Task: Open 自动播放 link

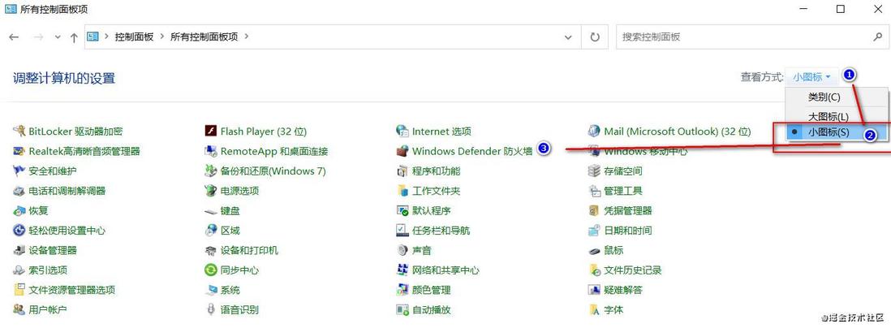Action: click(431, 310)
